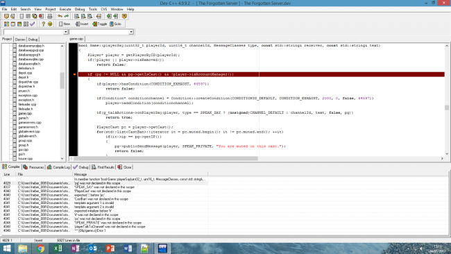Image resolution: width=451 pixels, height=254 pixels.
Task: Select depot.cpp in project tree
Action: click(x=25, y=73)
